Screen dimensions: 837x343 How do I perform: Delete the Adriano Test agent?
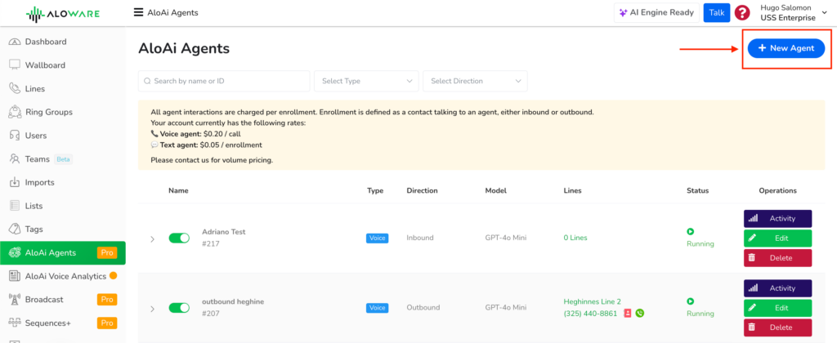[x=778, y=257]
